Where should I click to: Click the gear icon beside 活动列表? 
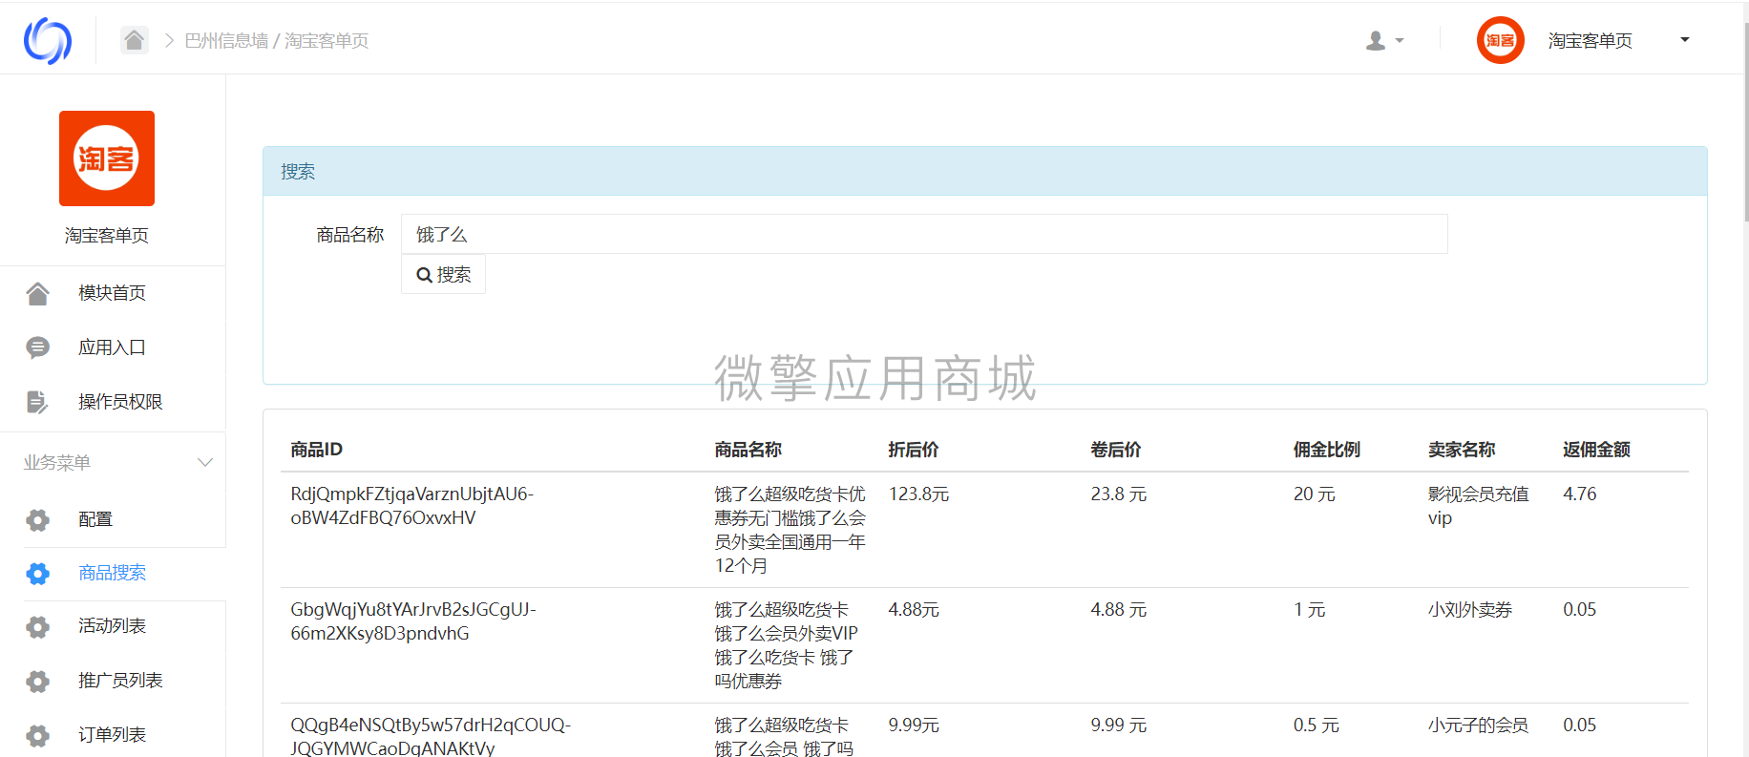37,626
